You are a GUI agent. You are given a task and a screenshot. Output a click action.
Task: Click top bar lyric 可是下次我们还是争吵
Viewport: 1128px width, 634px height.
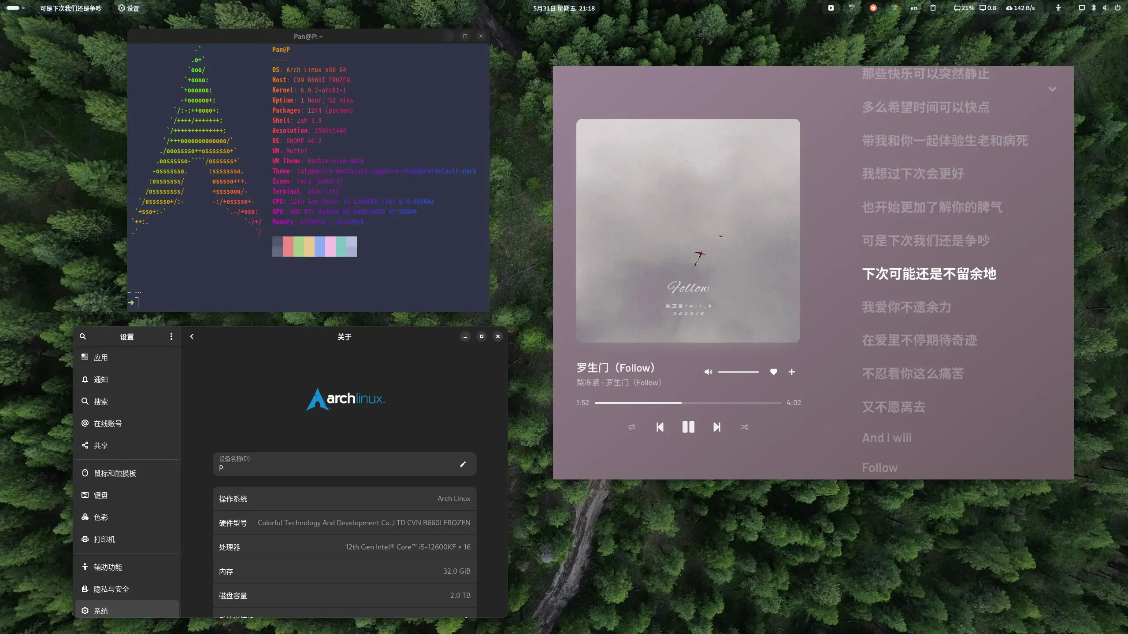[70, 8]
